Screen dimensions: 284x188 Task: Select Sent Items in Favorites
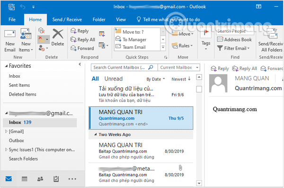[19, 85]
